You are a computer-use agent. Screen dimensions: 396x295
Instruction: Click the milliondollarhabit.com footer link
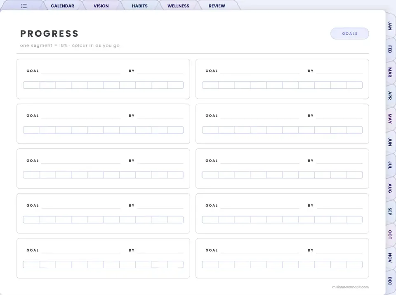click(350, 287)
